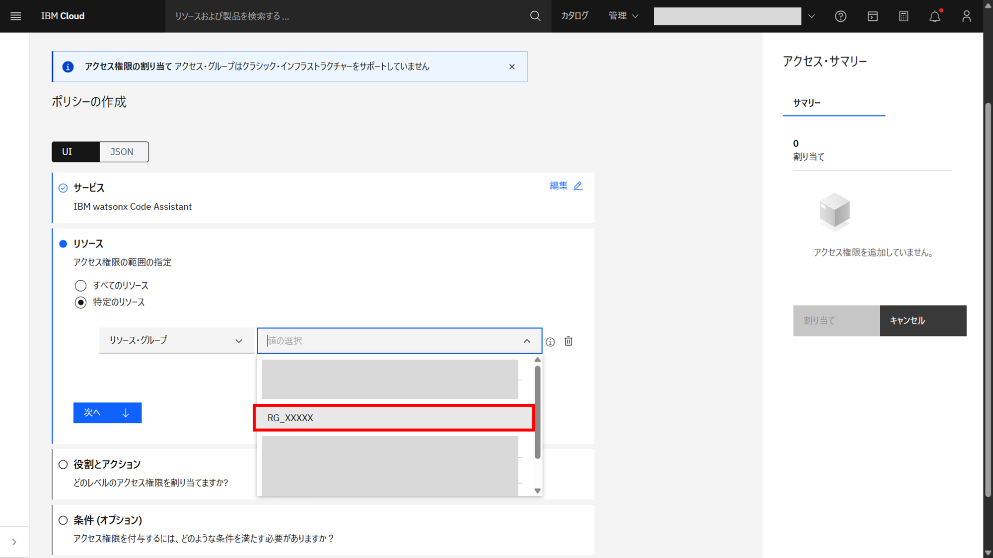Screen dimensions: 993x558
Task: Expand the リソース・グループ attribute dropdown
Action: click(176, 341)
